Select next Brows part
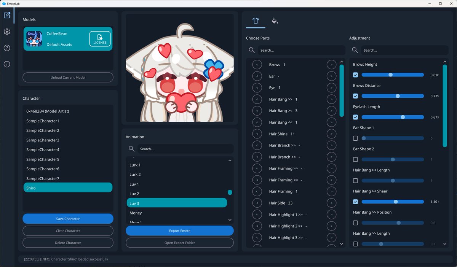The width and height of the screenshot is (457, 267). (x=331, y=65)
